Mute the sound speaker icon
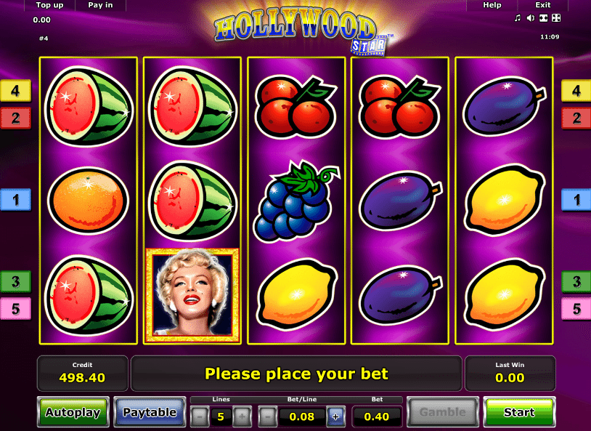591x431 pixels. (530, 17)
